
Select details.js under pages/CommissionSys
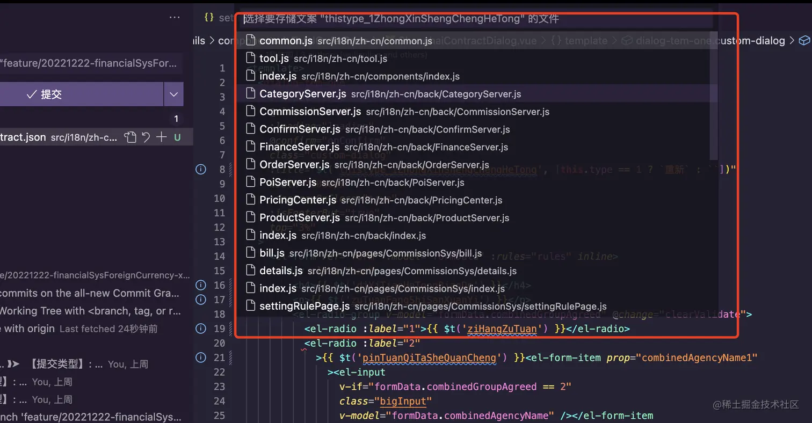477,271
